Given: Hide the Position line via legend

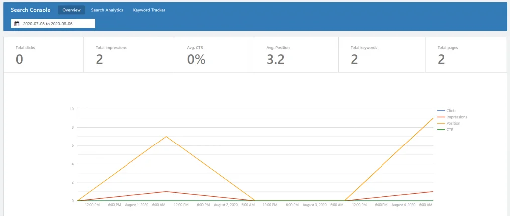Looking at the screenshot, I should click(453, 123).
